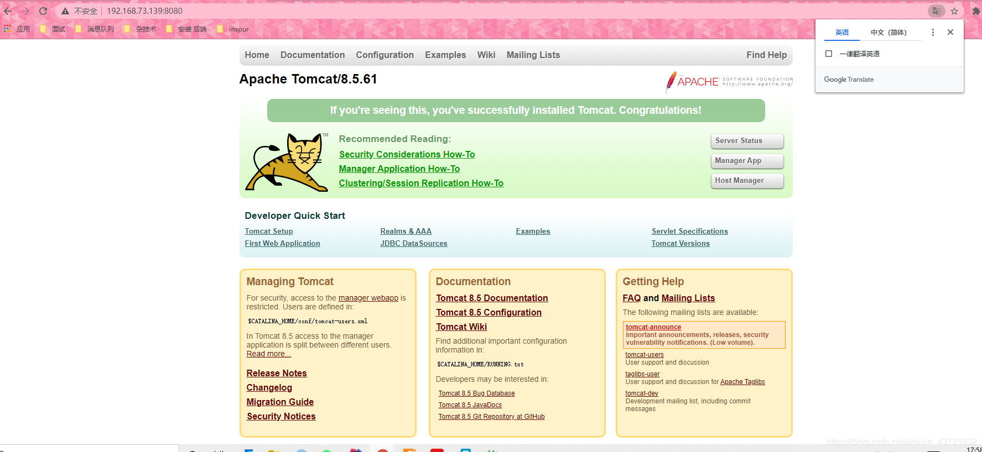The width and height of the screenshot is (982, 452).
Task: Click the Server Status button
Action: click(747, 141)
